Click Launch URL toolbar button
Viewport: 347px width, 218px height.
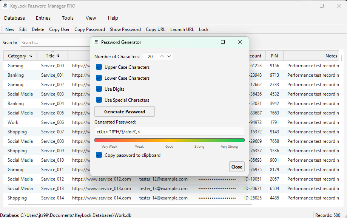(x=182, y=29)
